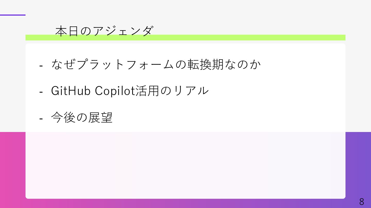Image resolution: width=371 pixels, height=208 pixels.
Task: Click the dash before 今後の展望
Action: [41, 119]
